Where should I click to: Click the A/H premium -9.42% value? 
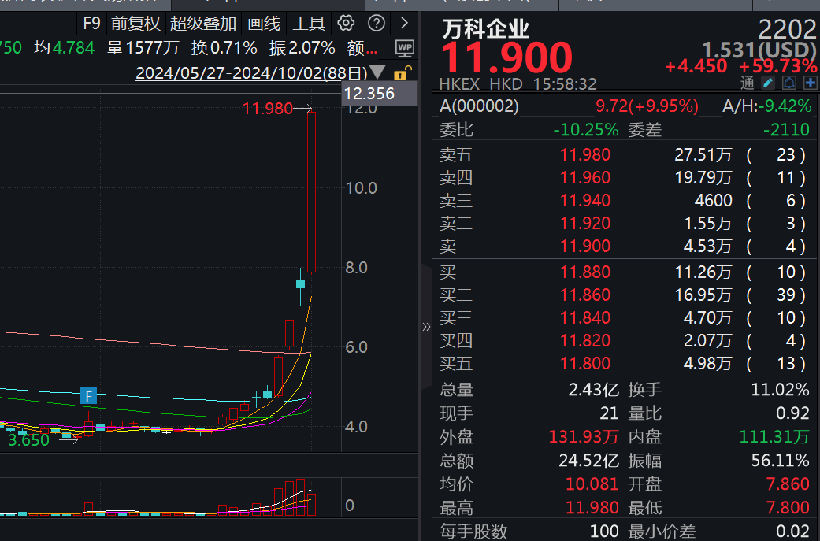[784, 106]
